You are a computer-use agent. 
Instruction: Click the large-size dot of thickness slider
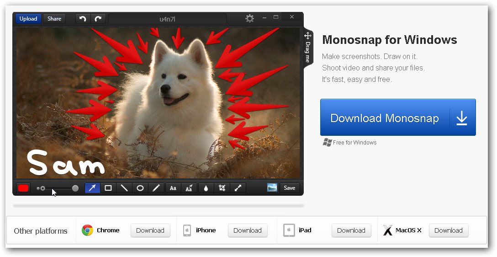[75, 188]
